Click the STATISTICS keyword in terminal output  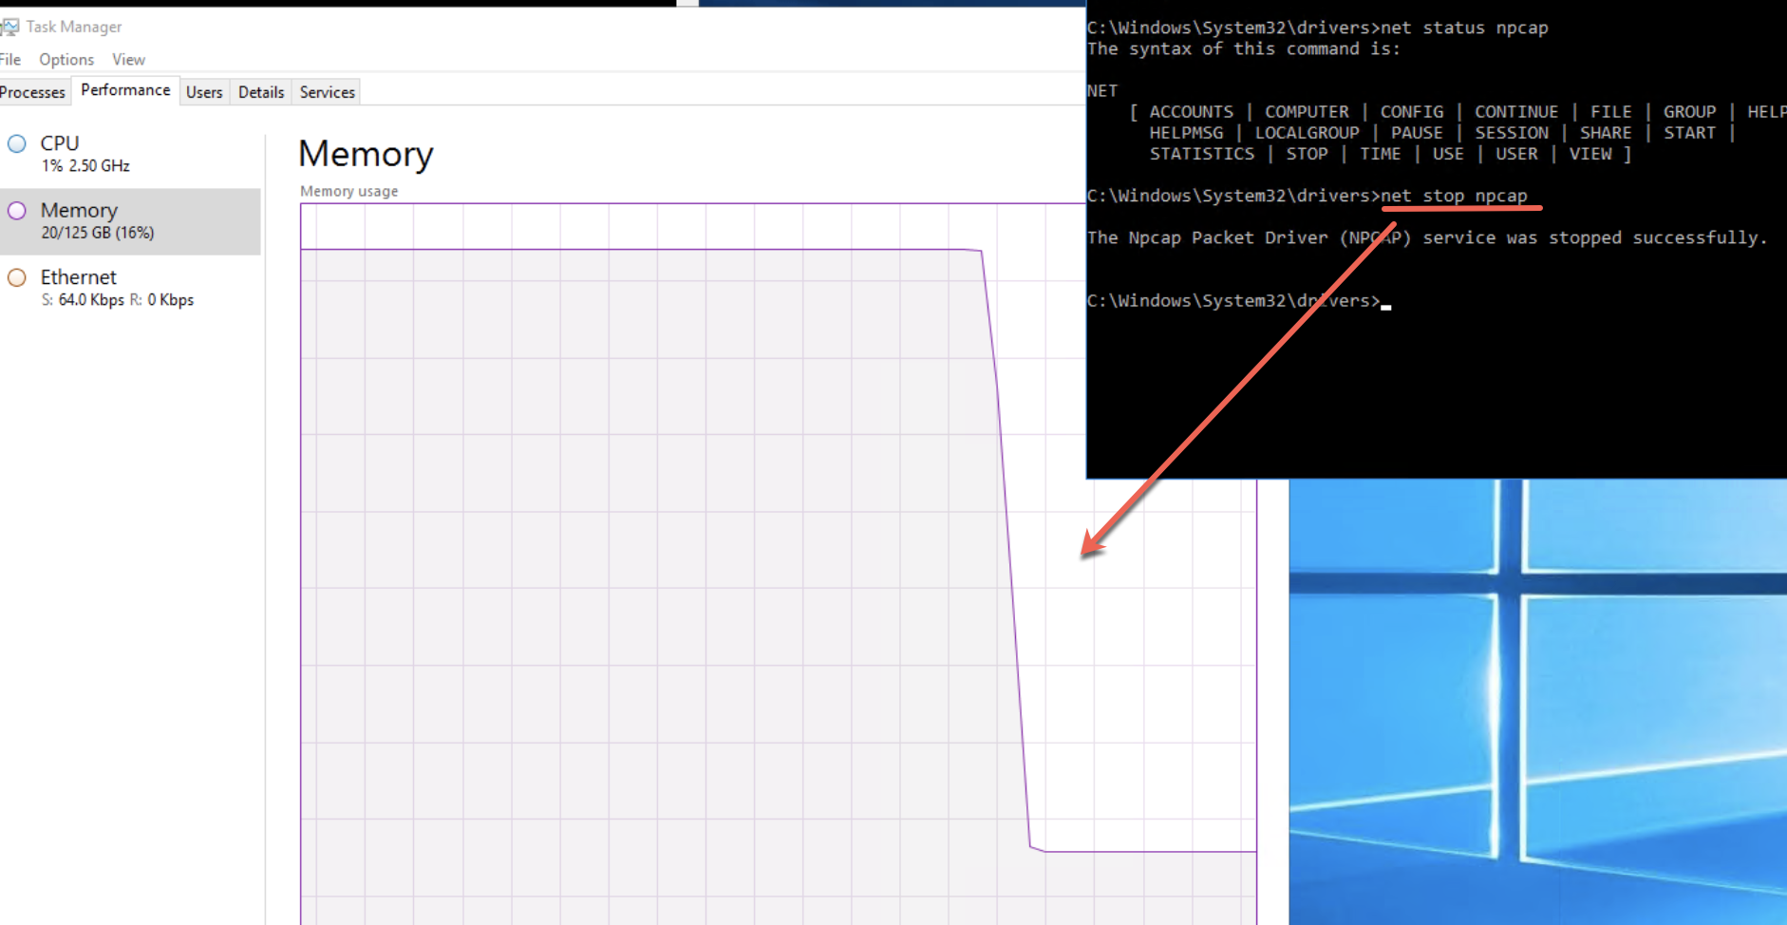click(x=1202, y=154)
